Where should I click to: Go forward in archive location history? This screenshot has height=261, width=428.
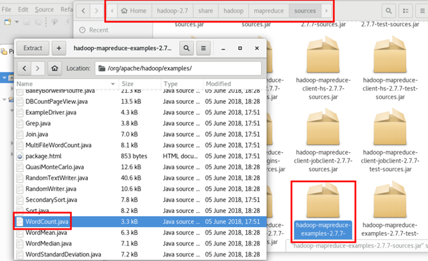(38, 68)
